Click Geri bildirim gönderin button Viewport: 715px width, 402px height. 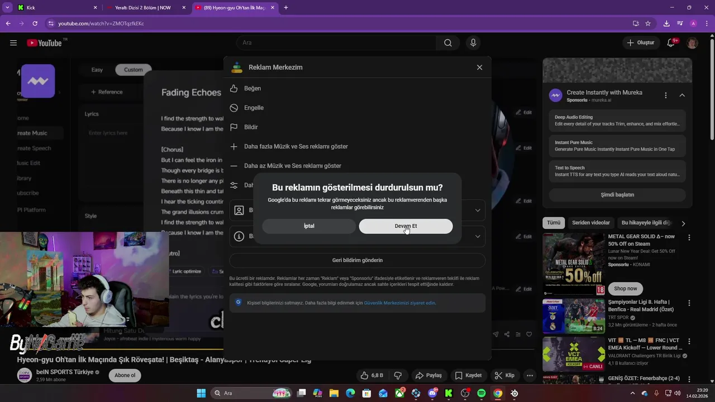tap(357, 260)
